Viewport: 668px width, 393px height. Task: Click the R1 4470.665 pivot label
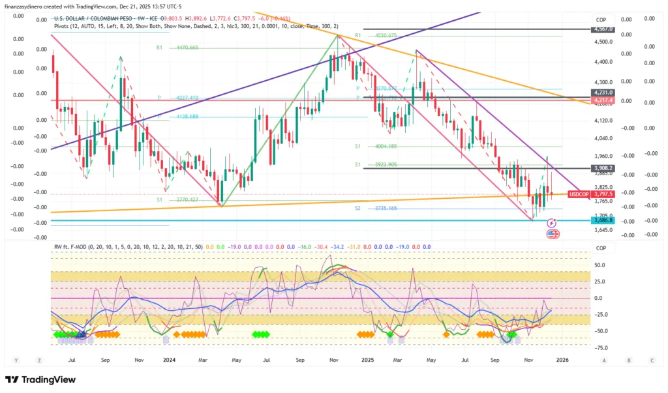click(x=177, y=48)
